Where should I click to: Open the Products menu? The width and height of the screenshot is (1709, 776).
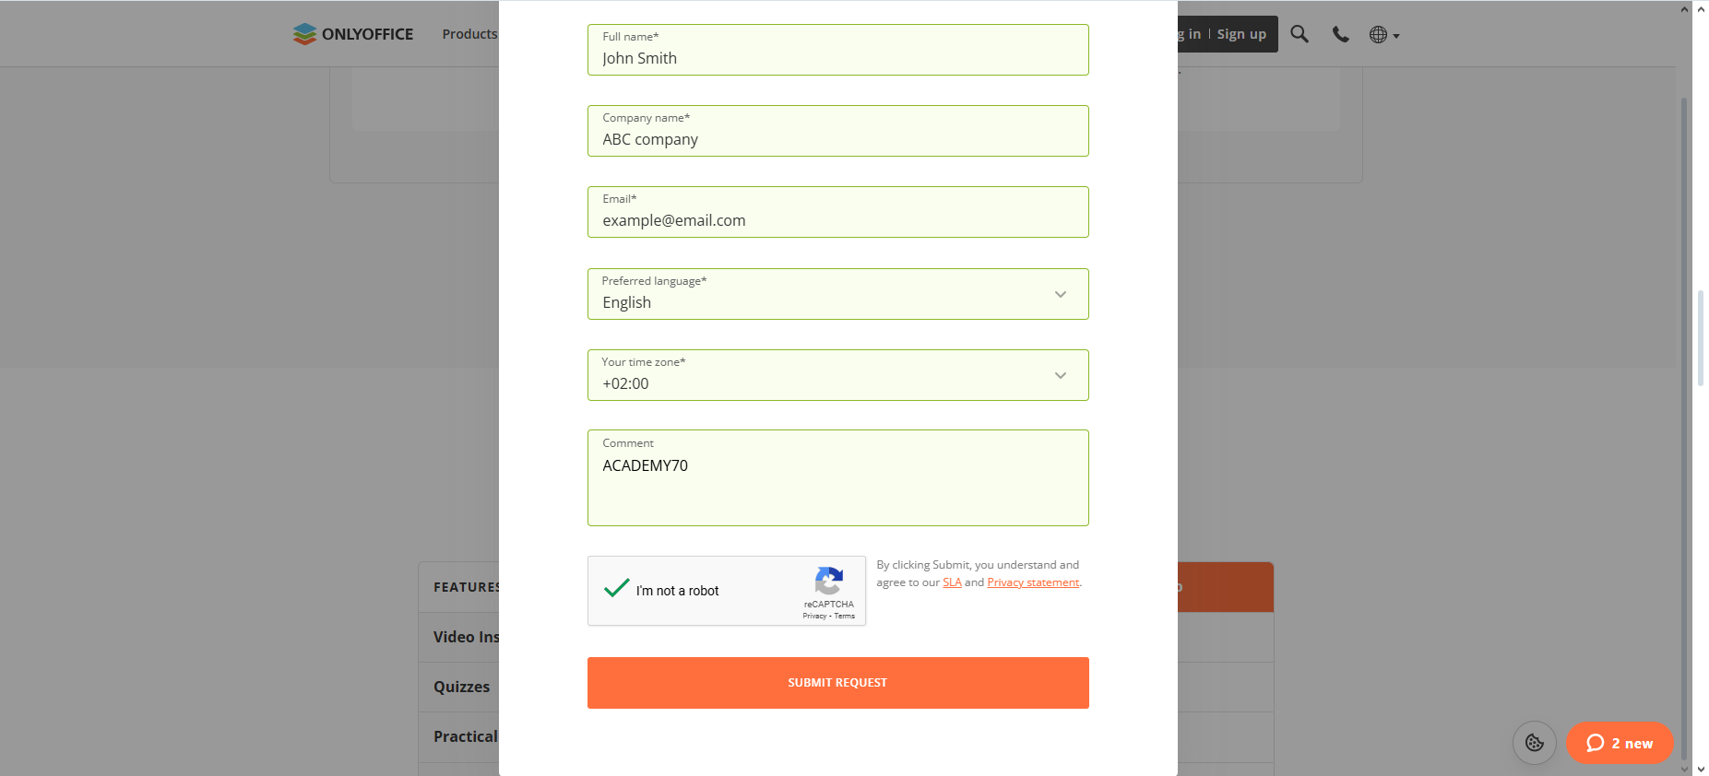click(469, 34)
